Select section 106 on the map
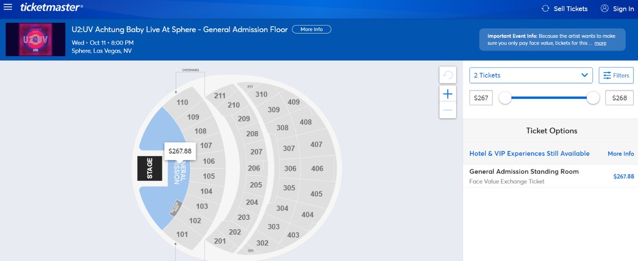638x261 pixels. click(208, 161)
